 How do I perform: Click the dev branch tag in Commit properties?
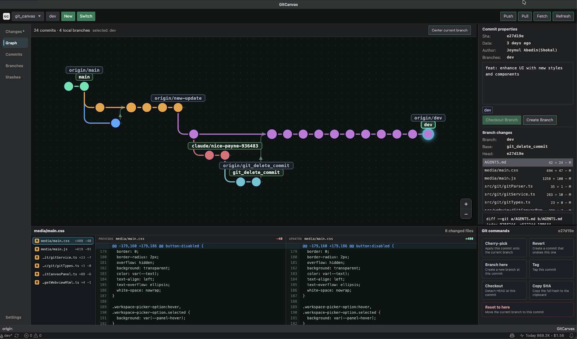coord(488,110)
